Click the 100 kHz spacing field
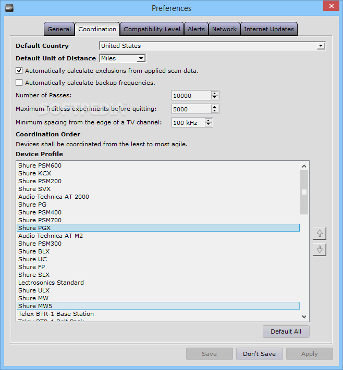Viewport: 343px width, 370px height. [x=188, y=122]
